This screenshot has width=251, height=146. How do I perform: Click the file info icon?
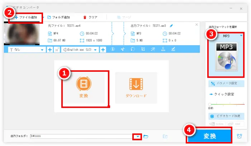point(113,50)
